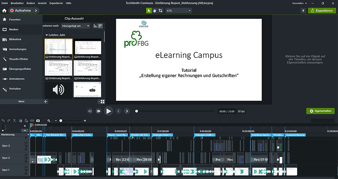Image resolution: width=338 pixels, height=179 pixels.
Task: Collapse the marker track with chevron up
Action: [x=25, y=130]
